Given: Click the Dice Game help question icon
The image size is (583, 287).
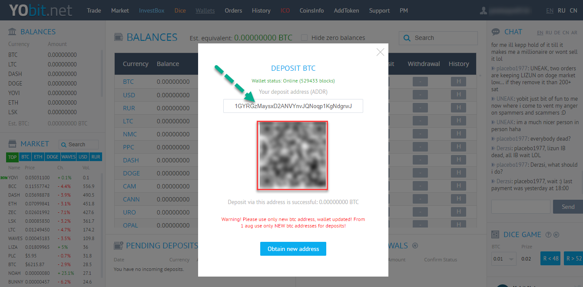Looking at the screenshot, I should 548,235.
